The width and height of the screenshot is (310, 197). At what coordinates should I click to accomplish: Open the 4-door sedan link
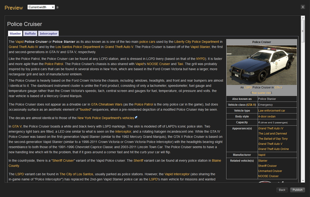[267, 116]
